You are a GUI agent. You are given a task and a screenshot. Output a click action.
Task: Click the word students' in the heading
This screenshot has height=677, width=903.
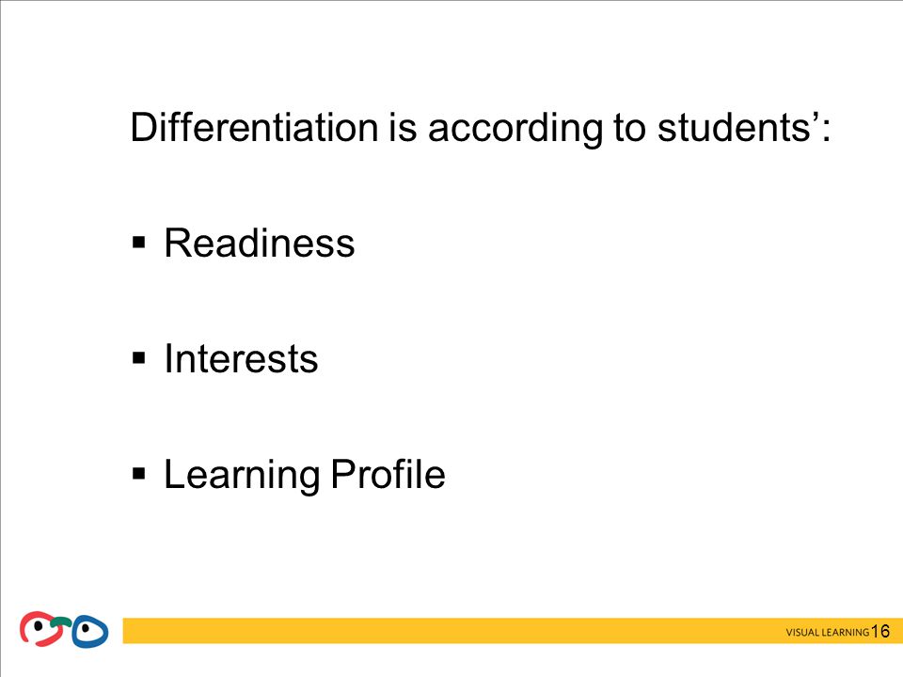[x=737, y=127]
